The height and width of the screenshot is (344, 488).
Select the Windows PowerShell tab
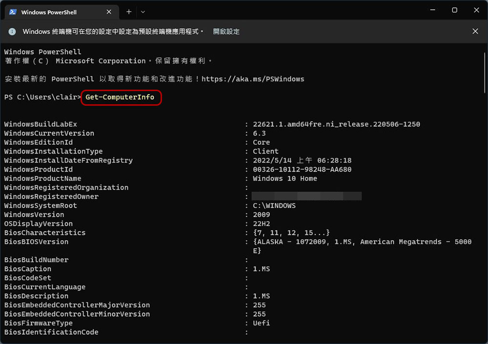[61, 12]
